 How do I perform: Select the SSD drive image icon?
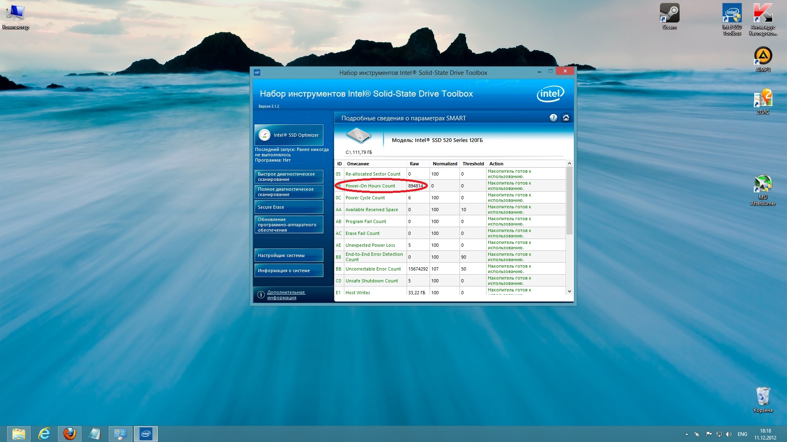coord(359,135)
